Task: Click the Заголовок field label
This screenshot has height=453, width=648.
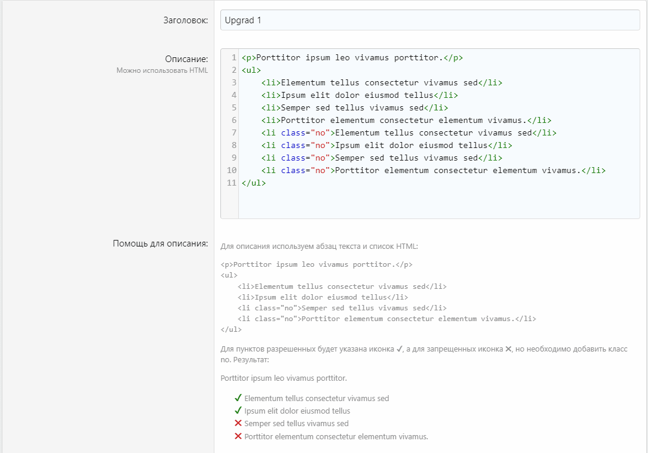Action: coord(185,20)
